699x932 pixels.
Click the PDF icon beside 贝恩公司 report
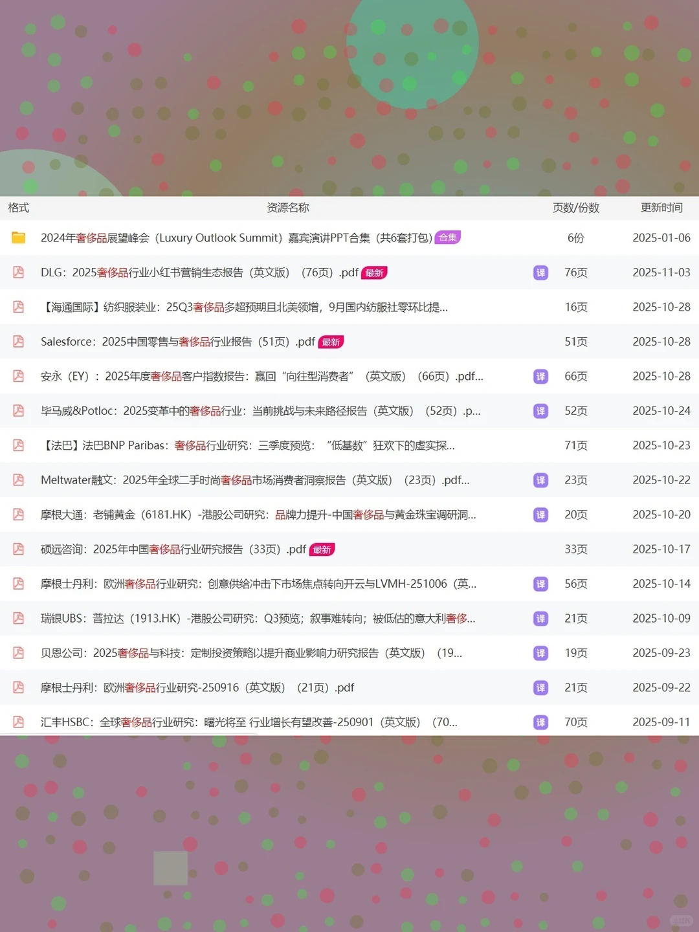tap(19, 653)
